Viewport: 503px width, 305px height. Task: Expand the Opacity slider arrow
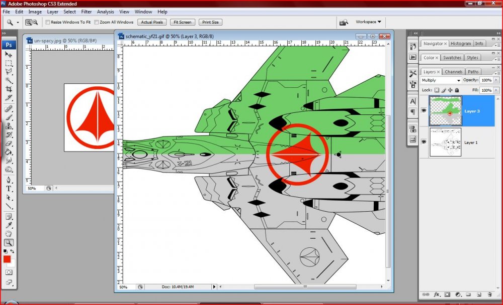(496, 80)
